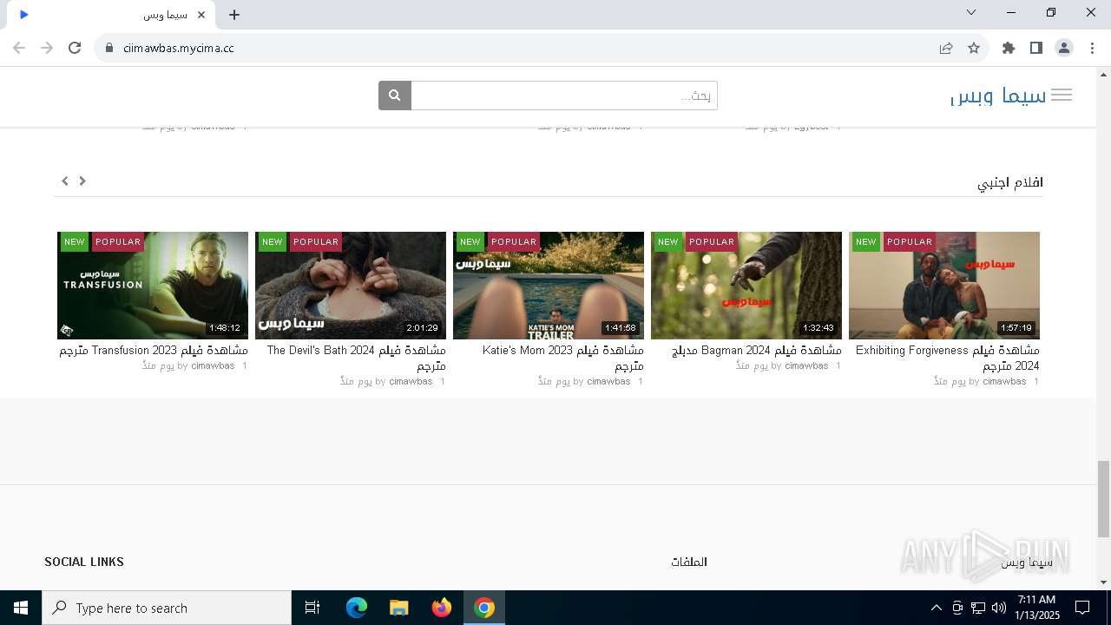Click the scrollbar down arrow
The height and width of the screenshot is (625, 1111).
(1103, 582)
